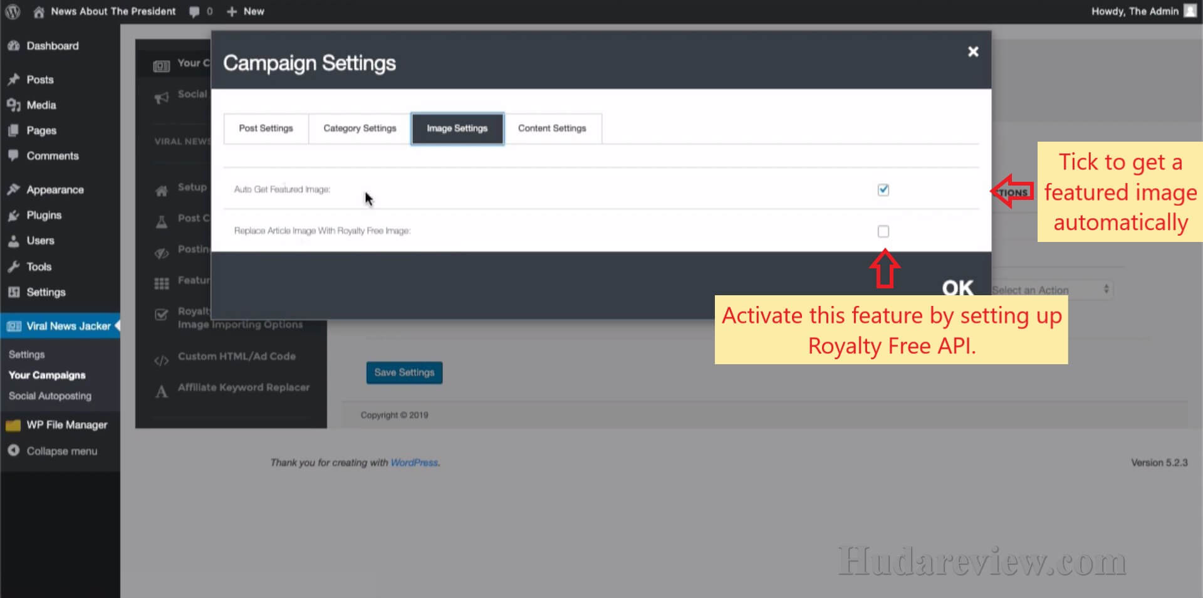Click the Featured grid icon in plugin menu
Screen dimensions: 1203x598
click(162, 284)
